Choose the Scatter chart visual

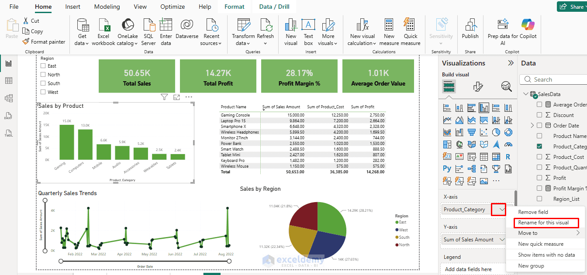(483, 132)
